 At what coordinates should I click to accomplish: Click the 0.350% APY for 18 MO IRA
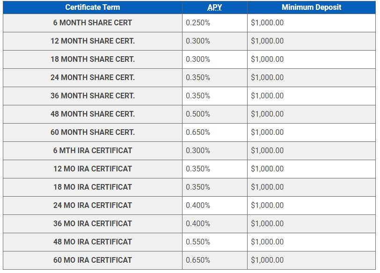coord(198,187)
